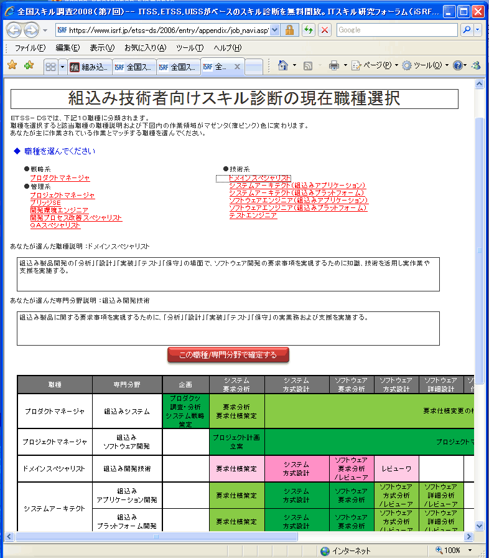Open the 表示(V) menu
The width and height of the screenshot is (489, 558).
(x=102, y=48)
